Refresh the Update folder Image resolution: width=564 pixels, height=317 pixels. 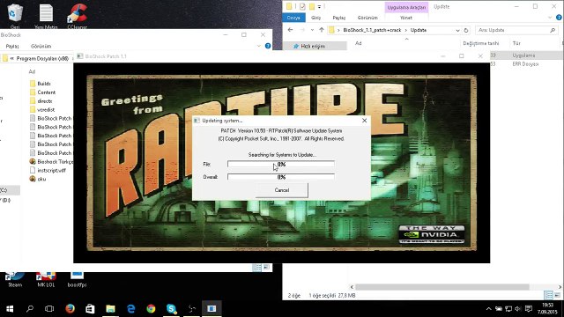pos(466,31)
